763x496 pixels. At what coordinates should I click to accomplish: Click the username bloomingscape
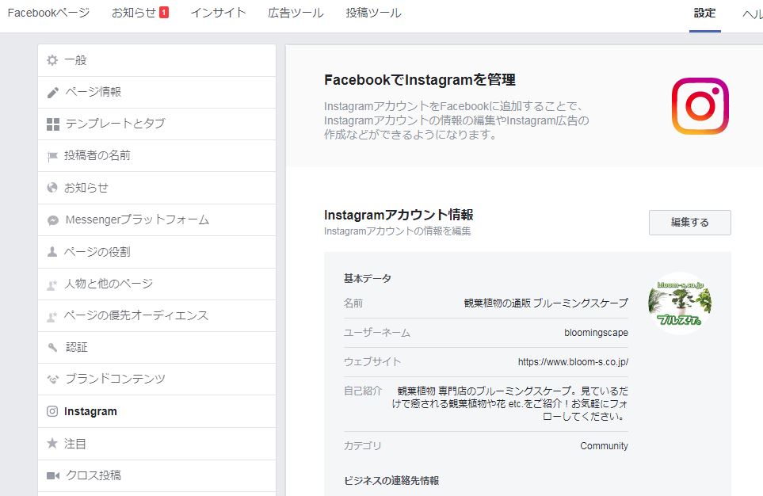[596, 333]
